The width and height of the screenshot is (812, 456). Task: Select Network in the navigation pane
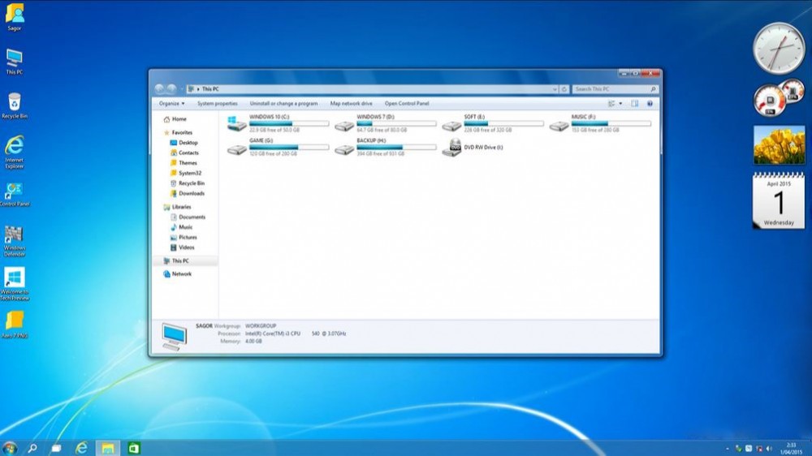(182, 274)
